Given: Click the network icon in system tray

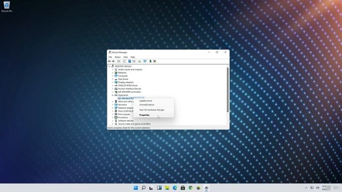Looking at the screenshot, I should coord(312,188).
